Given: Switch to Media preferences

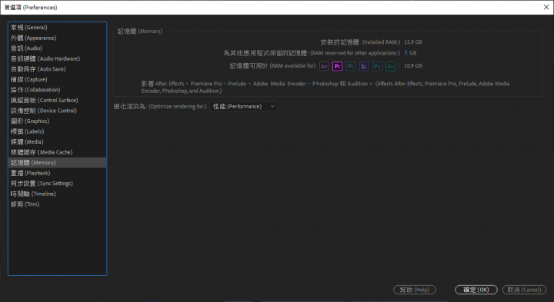Looking at the screenshot, I should (x=57, y=142).
